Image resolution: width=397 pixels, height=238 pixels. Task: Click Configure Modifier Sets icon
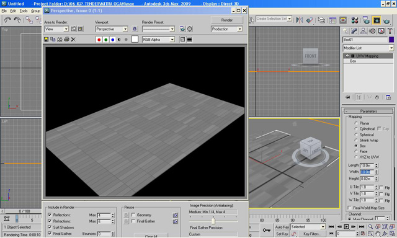pos(388,97)
